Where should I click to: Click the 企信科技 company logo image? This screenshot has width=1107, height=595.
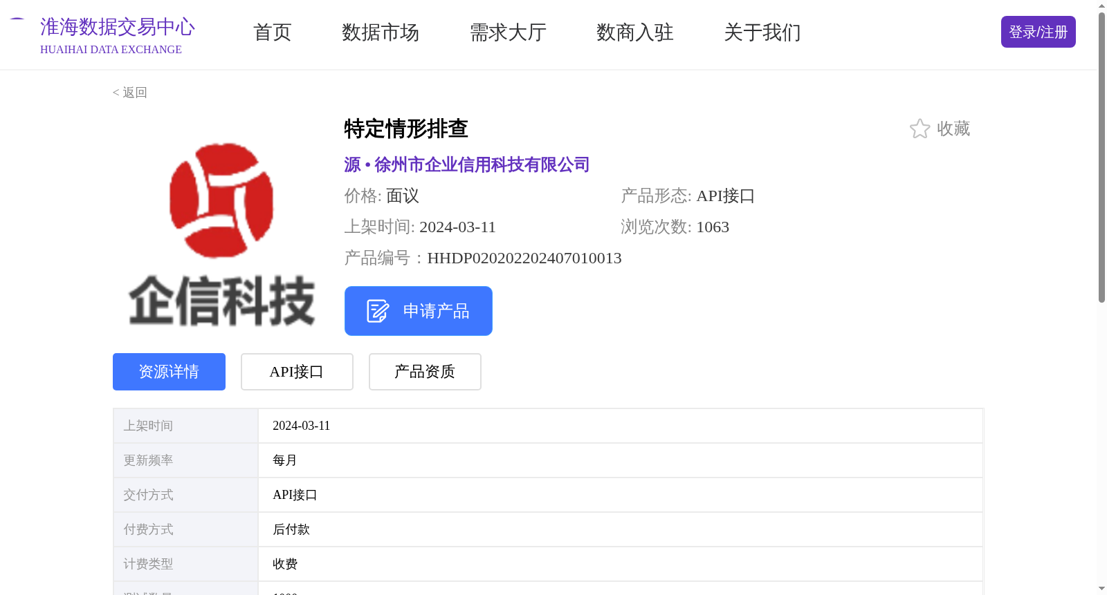[221, 234]
